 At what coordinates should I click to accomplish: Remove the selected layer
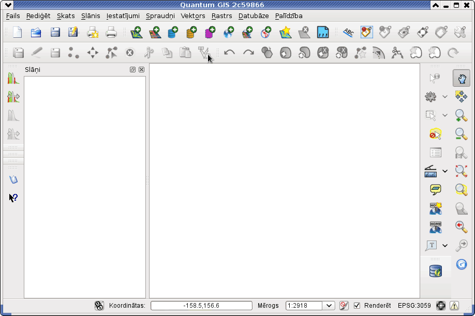(304, 32)
